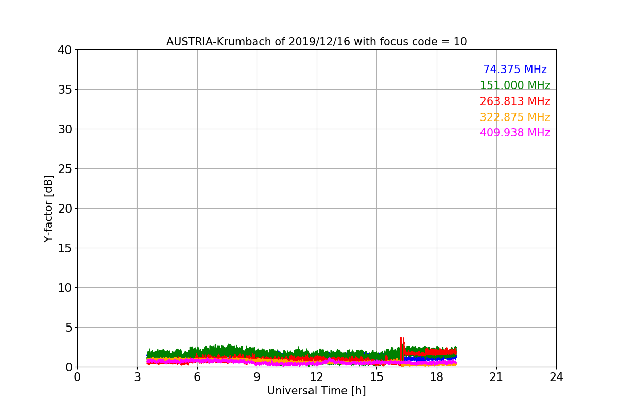Select the 263.813 MHz legend label
This screenshot has width=618, height=412.
pos(515,101)
